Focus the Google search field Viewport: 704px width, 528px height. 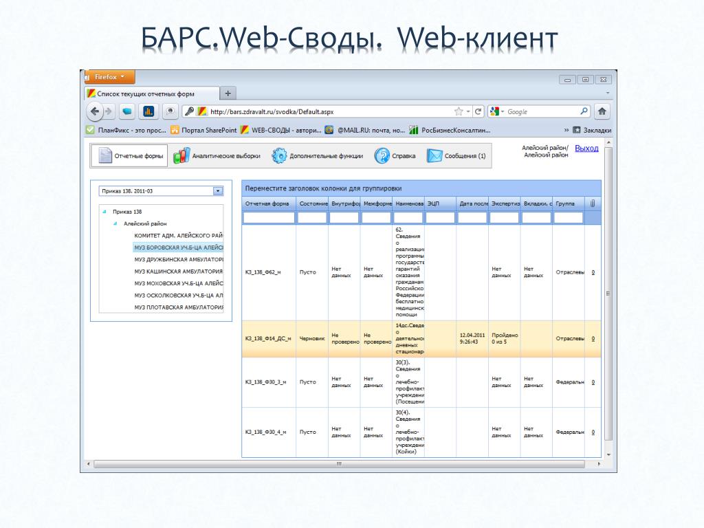point(542,112)
